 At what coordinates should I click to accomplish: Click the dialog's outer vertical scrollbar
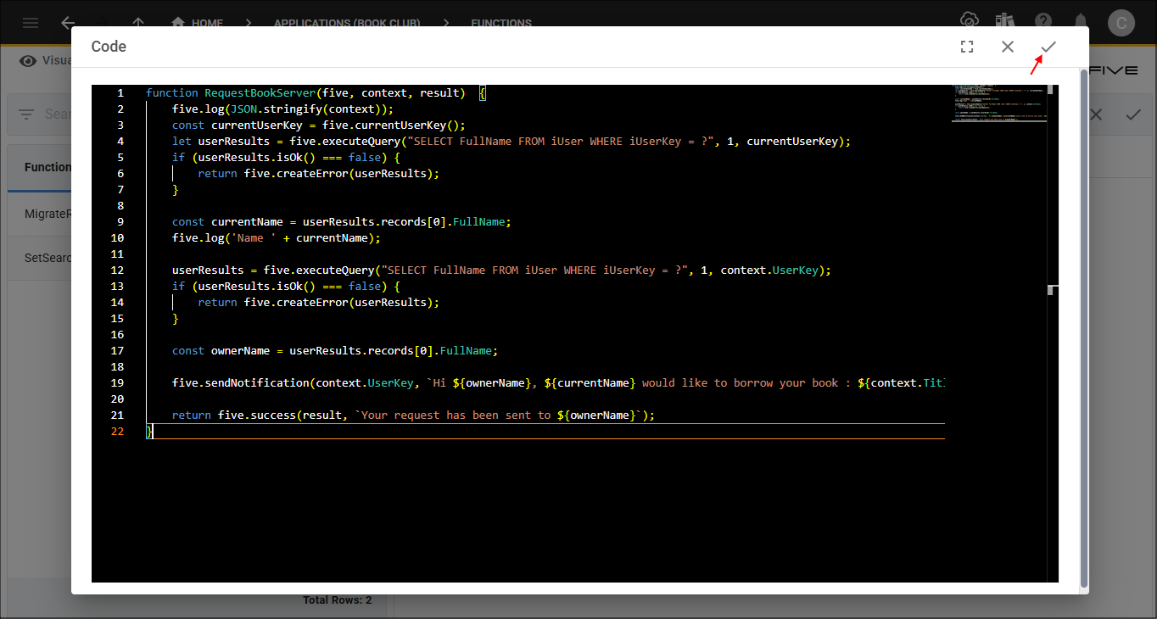coord(1083,329)
